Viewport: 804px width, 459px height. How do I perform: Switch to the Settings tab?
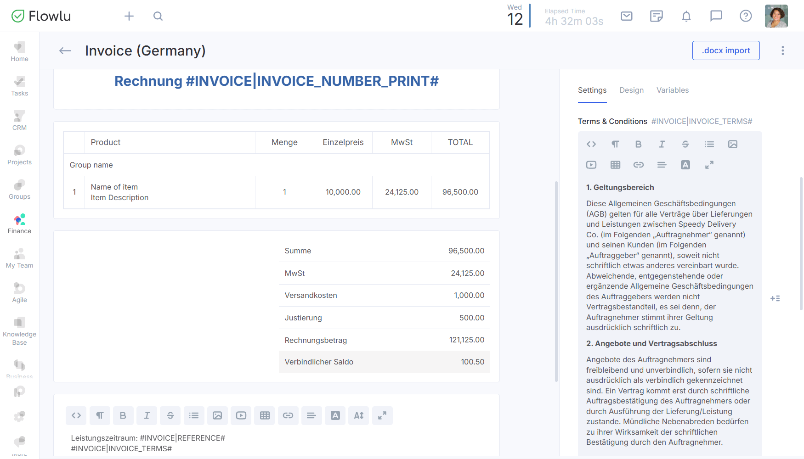tap(592, 90)
